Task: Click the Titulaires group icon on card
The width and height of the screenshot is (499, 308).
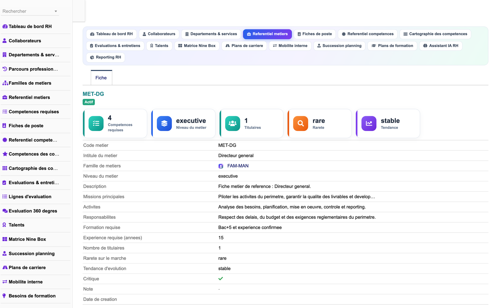Action: coord(232,124)
